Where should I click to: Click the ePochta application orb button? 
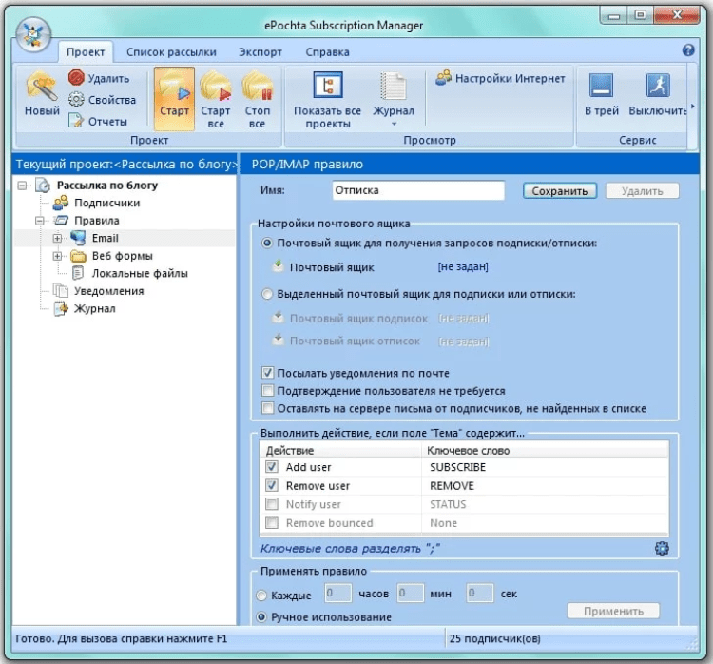tap(32, 34)
